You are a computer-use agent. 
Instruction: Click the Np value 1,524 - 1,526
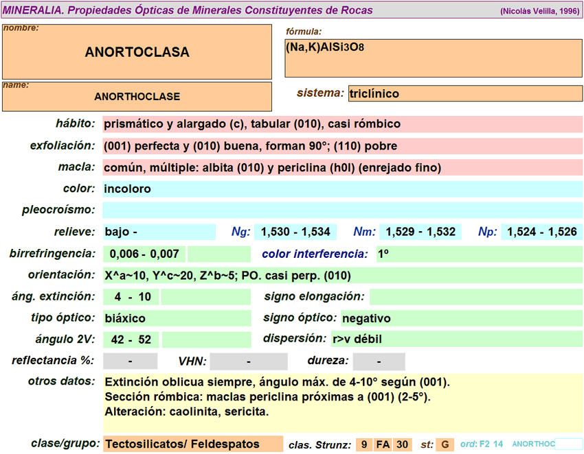coord(541,232)
